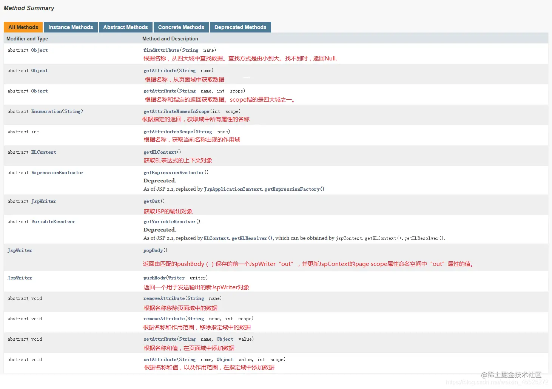
Task: Follow JspWriter type link in getOut row
Action: click(x=44, y=201)
